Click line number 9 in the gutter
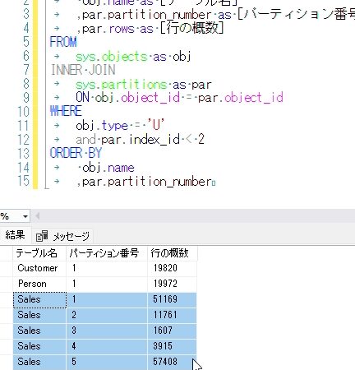Screen dimensions: 355x370 click(x=26, y=98)
